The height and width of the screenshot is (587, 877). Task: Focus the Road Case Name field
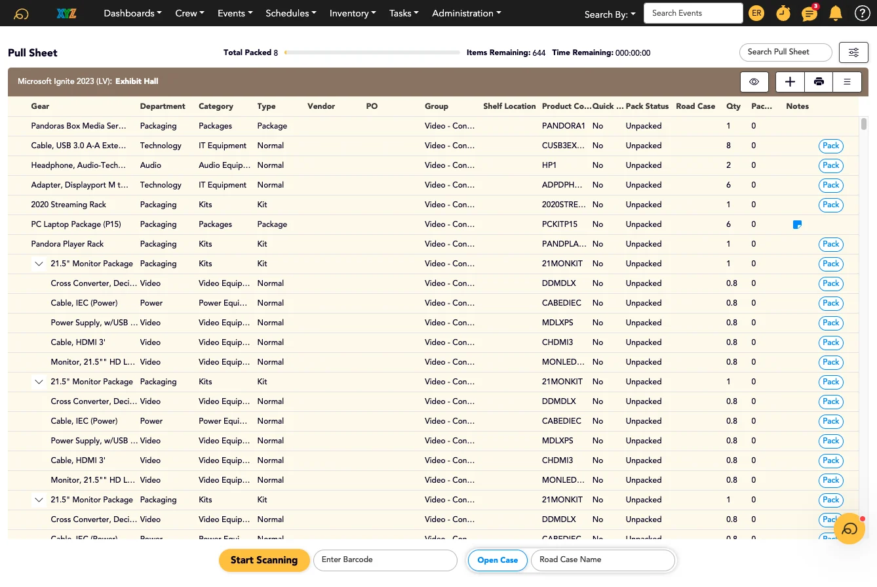603,560
